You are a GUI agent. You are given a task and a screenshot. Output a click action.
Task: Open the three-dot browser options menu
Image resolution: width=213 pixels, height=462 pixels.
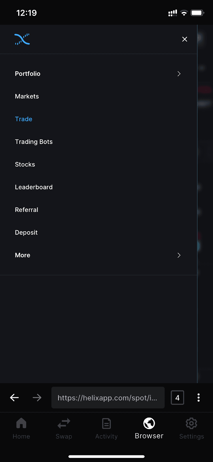199,398
